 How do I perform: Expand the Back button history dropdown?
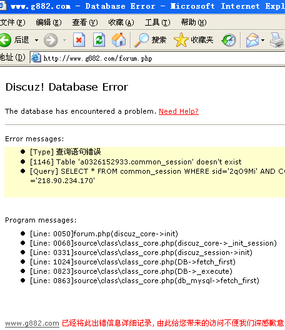point(37,40)
